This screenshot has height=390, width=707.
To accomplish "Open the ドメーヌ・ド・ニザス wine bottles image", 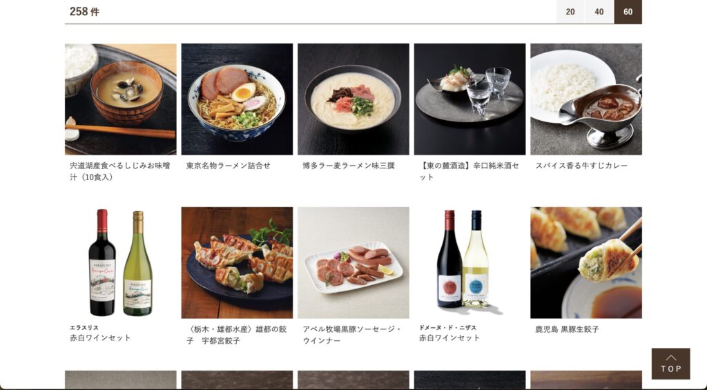I will pyautogui.click(x=469, y=263).
